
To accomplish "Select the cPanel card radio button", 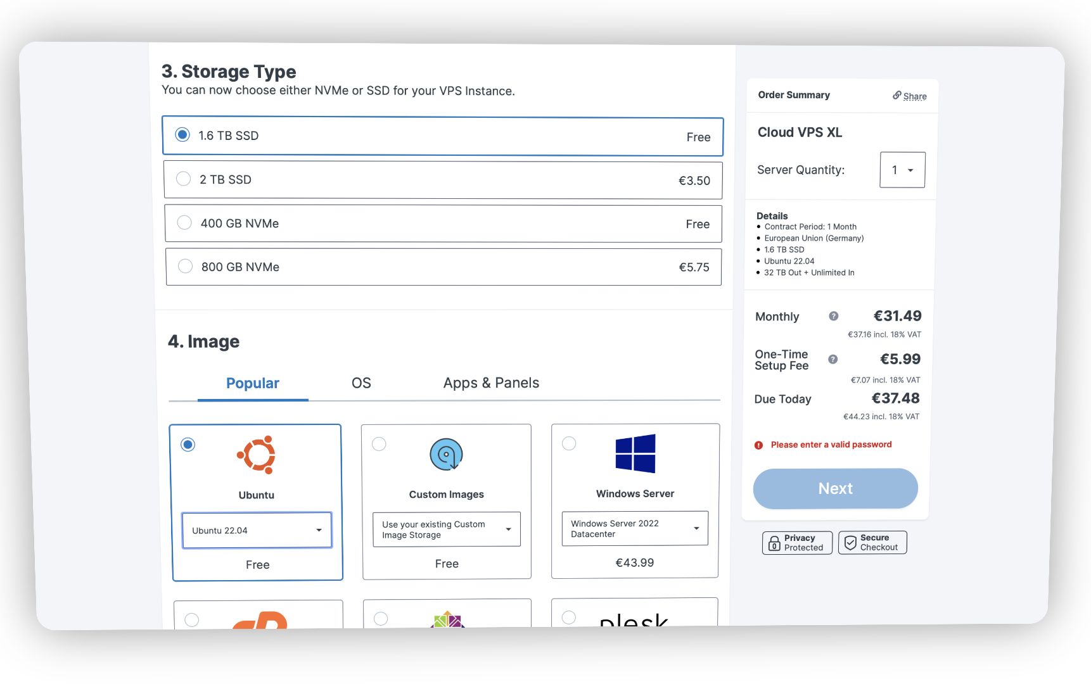I will [x=191, y=619].
